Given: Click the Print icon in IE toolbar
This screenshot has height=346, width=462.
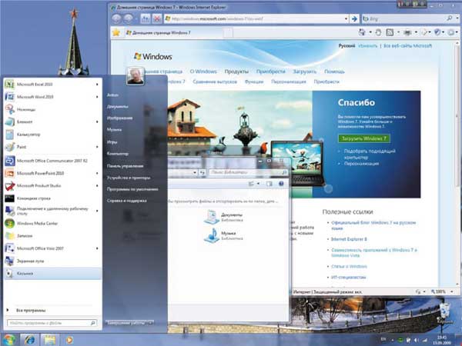Looking at the screenshot, I should pyautogui.click(x=407, y=32).
